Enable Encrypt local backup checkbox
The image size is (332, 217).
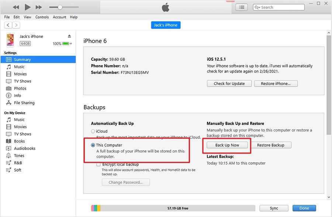click(x=98, y=165)
